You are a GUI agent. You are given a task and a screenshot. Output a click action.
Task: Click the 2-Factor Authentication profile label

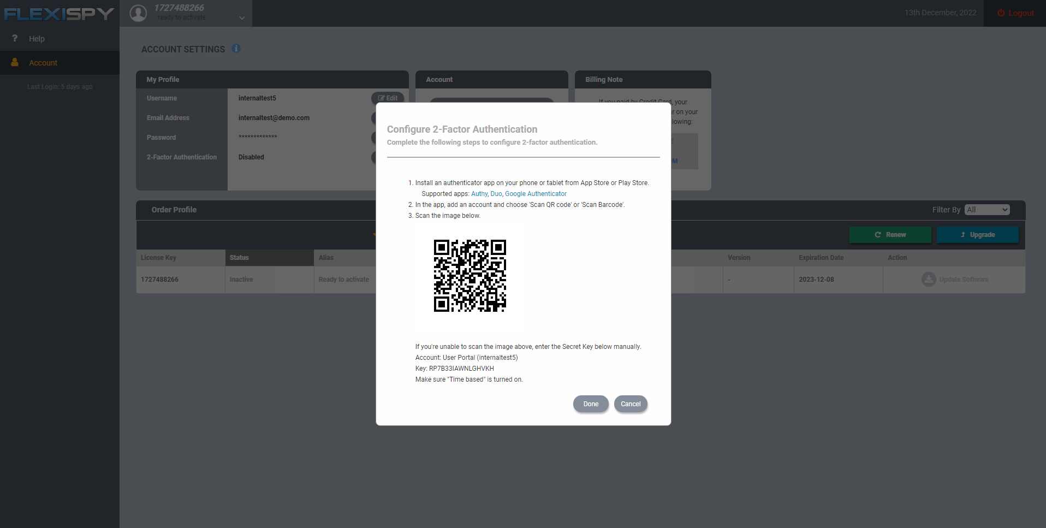[182, 157]
